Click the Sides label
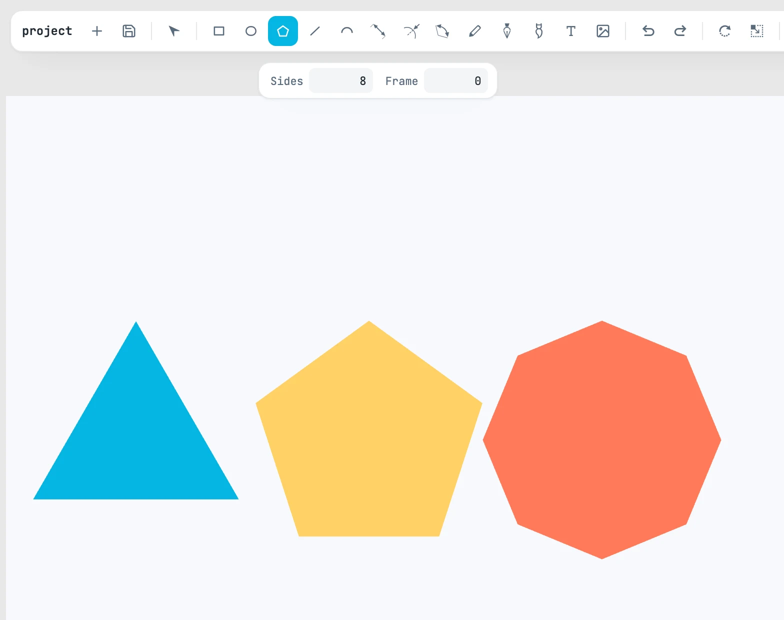The image size is (784, 620). tap(286, 81)
